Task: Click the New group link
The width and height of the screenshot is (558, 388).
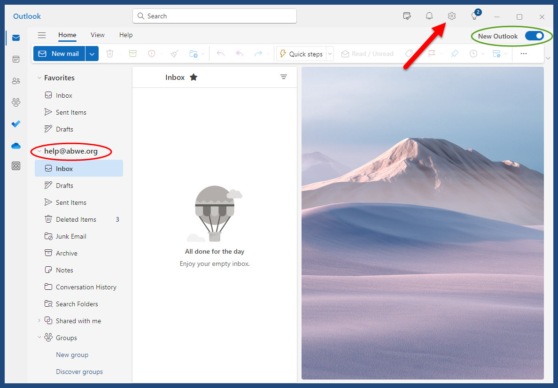Action: [72, 355]
